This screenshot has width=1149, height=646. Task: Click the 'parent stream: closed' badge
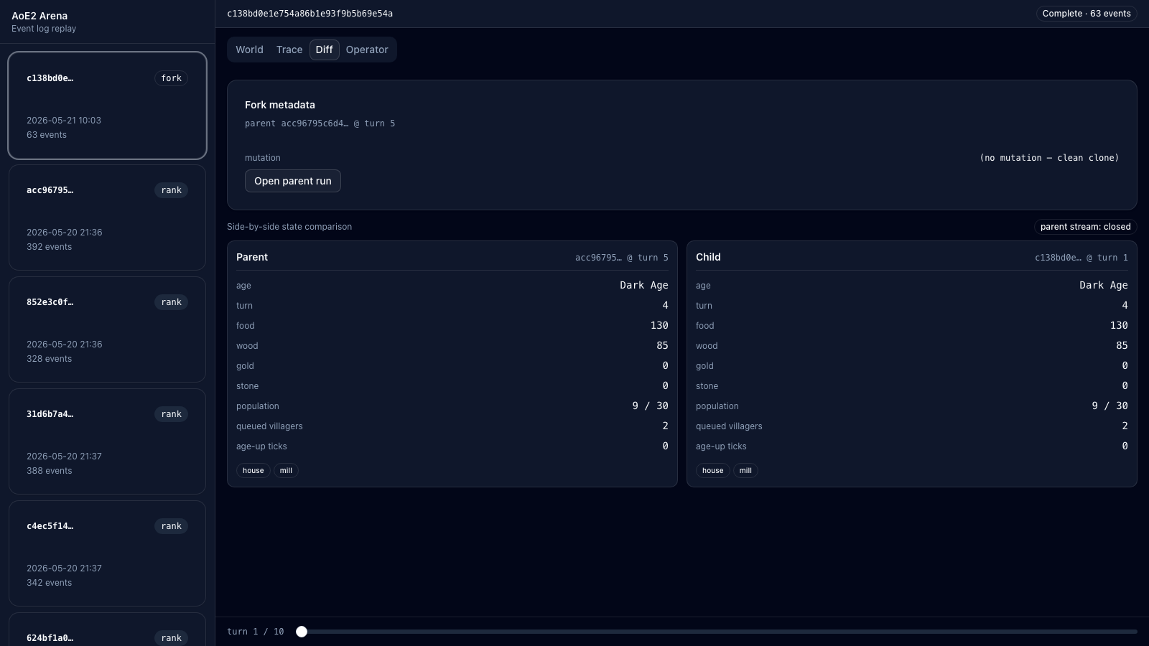(1085, 227)
